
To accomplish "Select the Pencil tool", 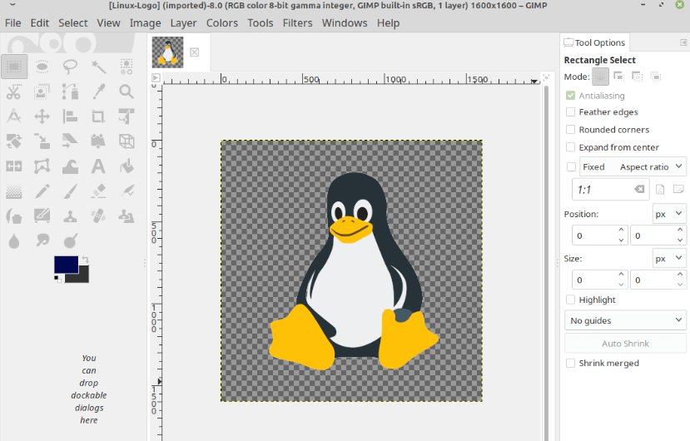I will pos(42,191).
